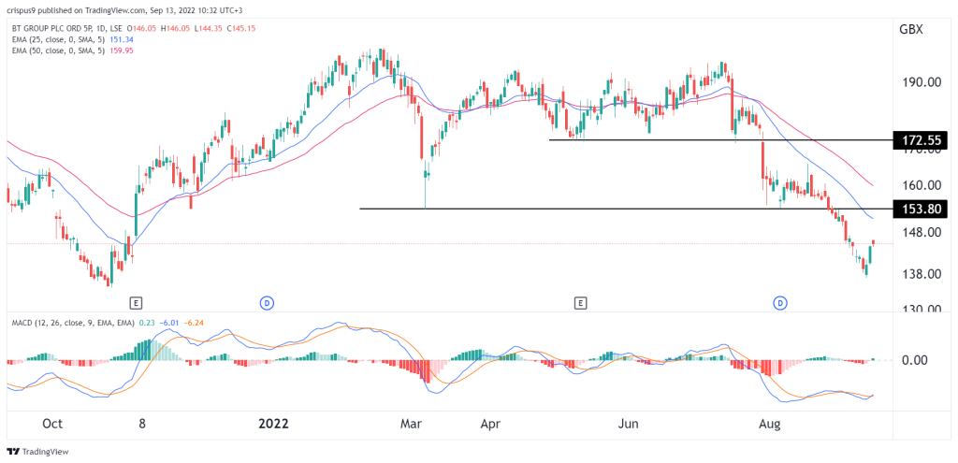
Task: Click the earnings 'E' marker near October
Action: (x=136, y=303)
